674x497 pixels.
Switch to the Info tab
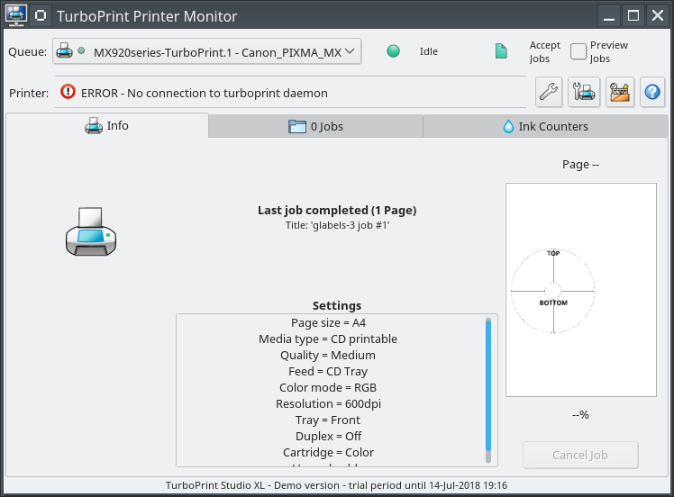coord(107,126)
